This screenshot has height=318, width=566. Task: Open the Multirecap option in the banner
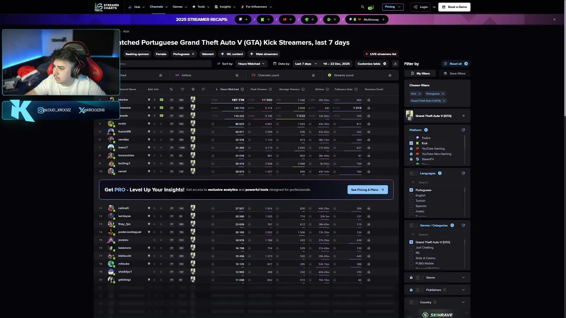(x=367, y=19)
